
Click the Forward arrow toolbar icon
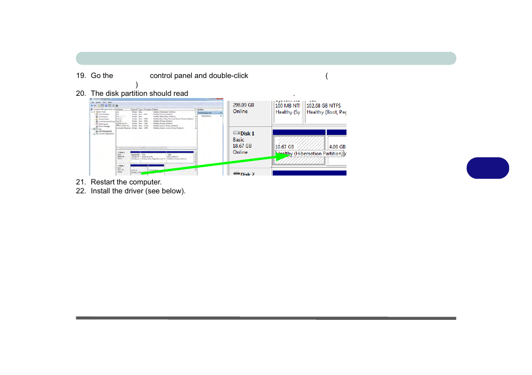tap(95, 106)
